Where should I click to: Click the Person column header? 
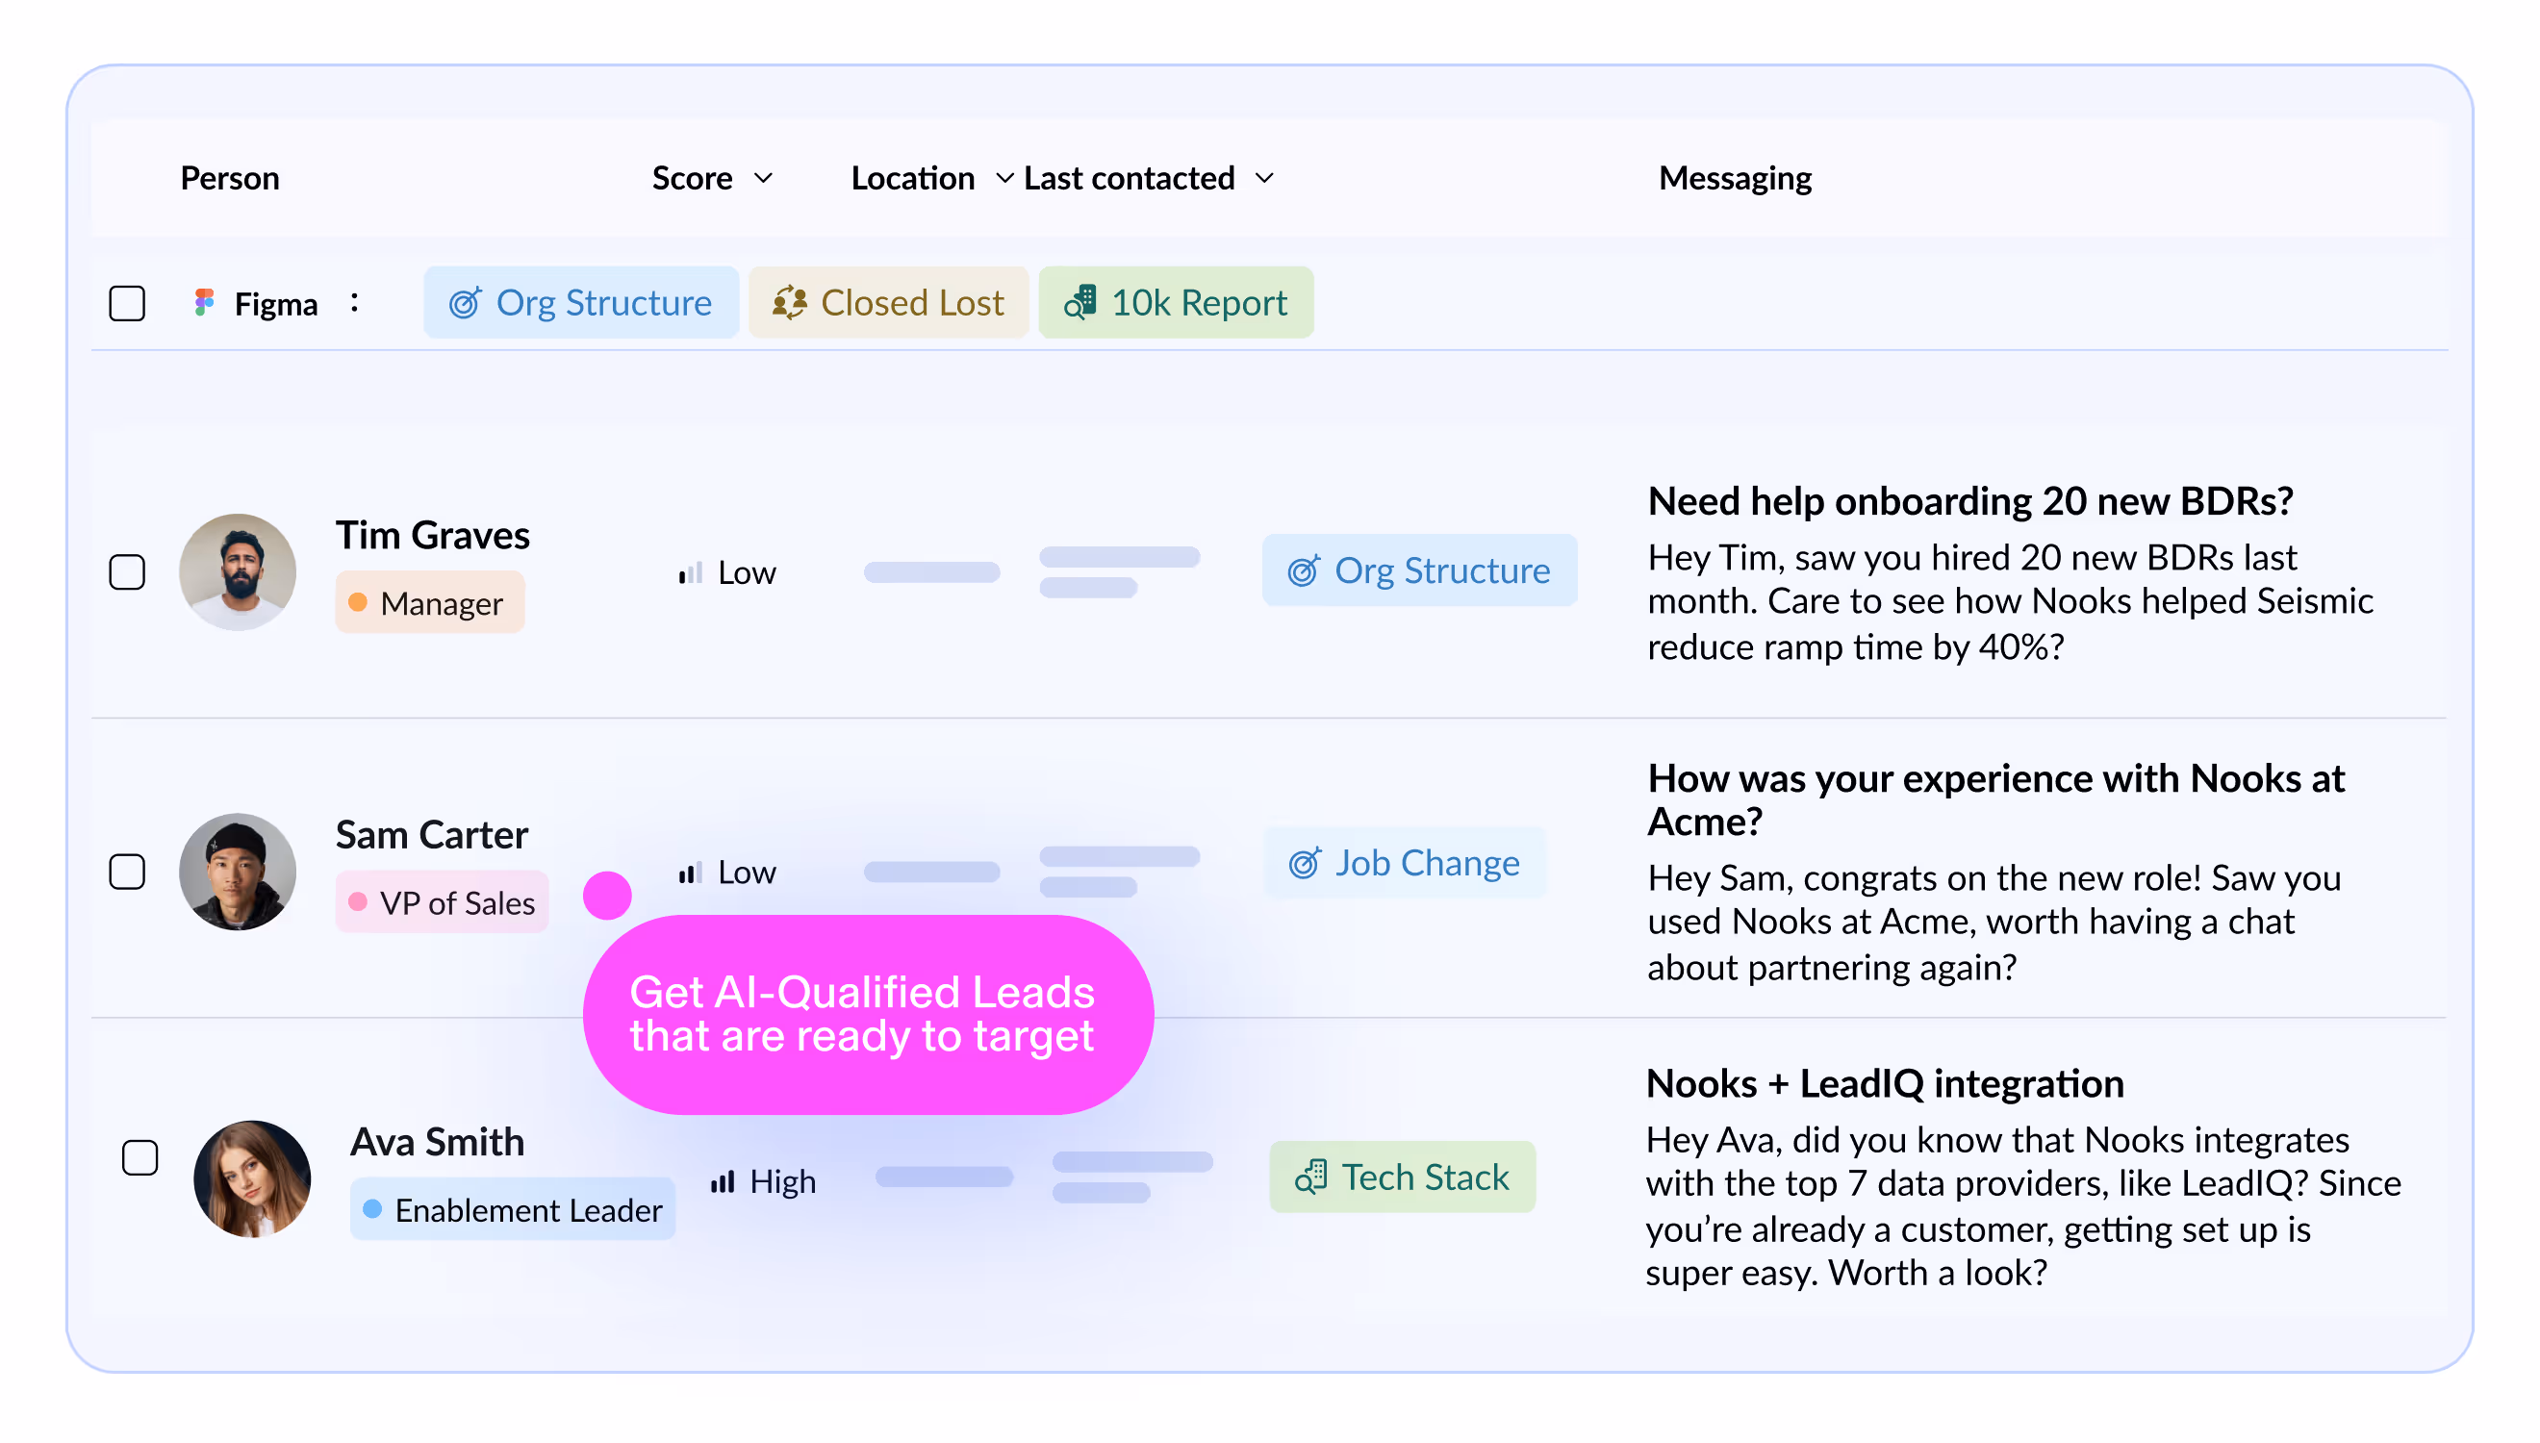click(230, 178)
